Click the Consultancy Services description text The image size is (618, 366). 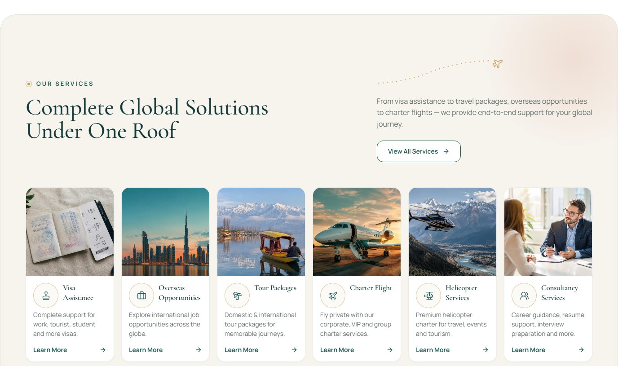tap(548, 324)
